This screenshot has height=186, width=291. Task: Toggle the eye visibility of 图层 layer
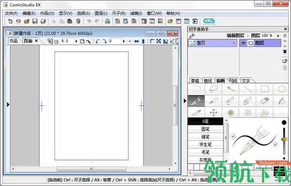pos(243,43)
